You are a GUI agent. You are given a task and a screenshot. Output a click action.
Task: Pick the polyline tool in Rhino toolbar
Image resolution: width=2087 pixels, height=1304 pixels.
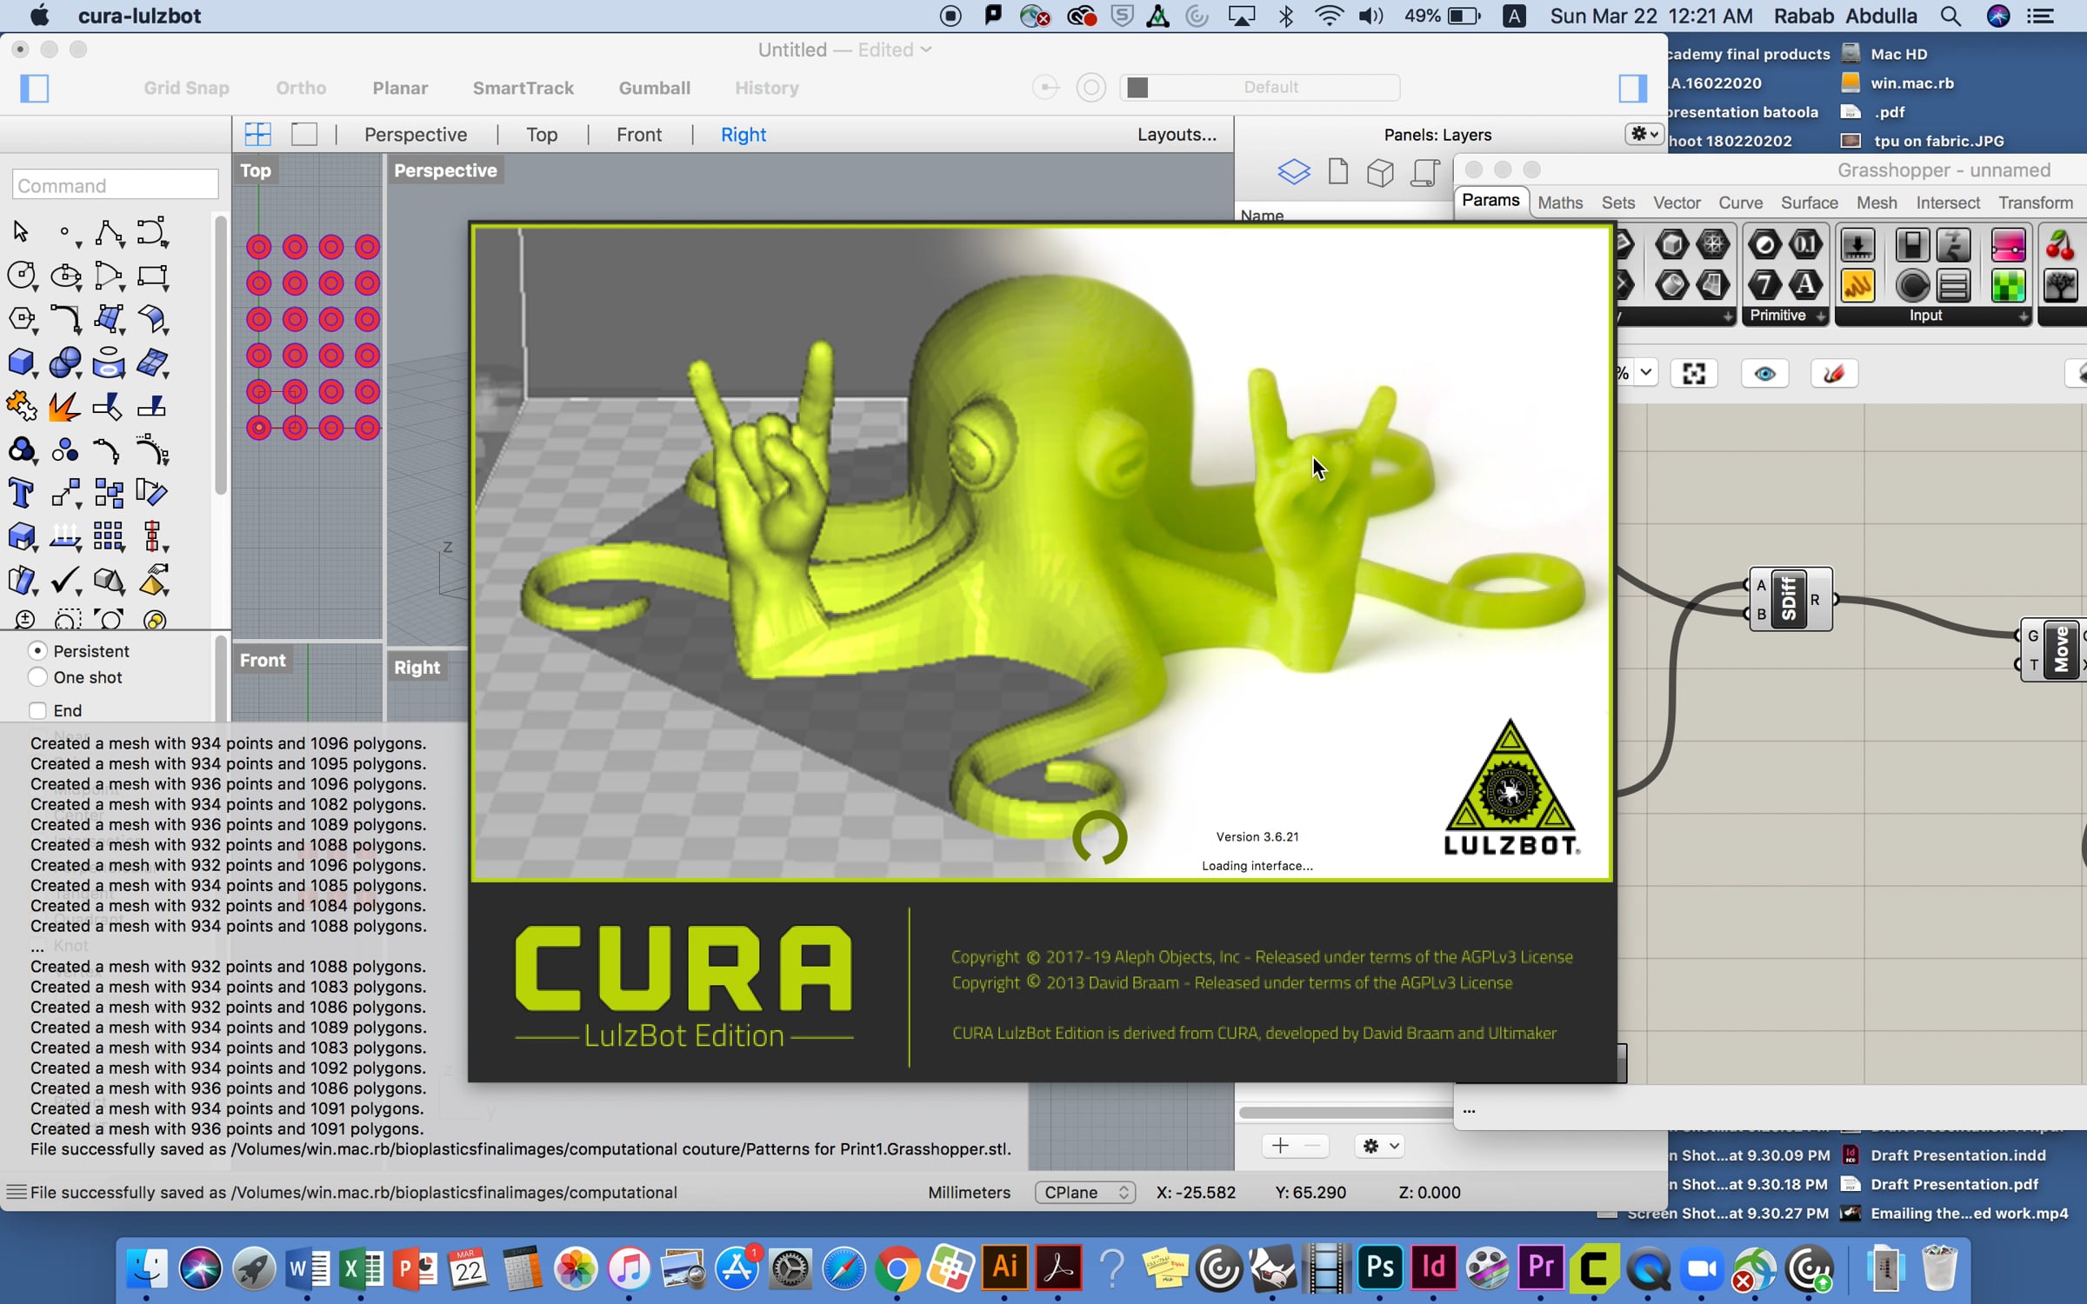tap(109, 232)
